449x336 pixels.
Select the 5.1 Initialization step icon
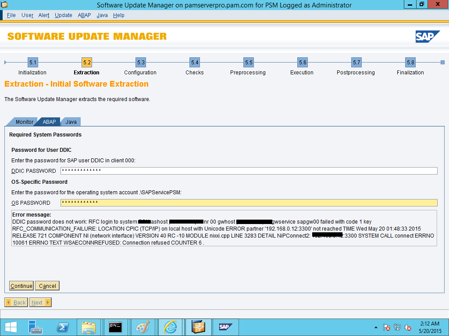tap(32, 62)
